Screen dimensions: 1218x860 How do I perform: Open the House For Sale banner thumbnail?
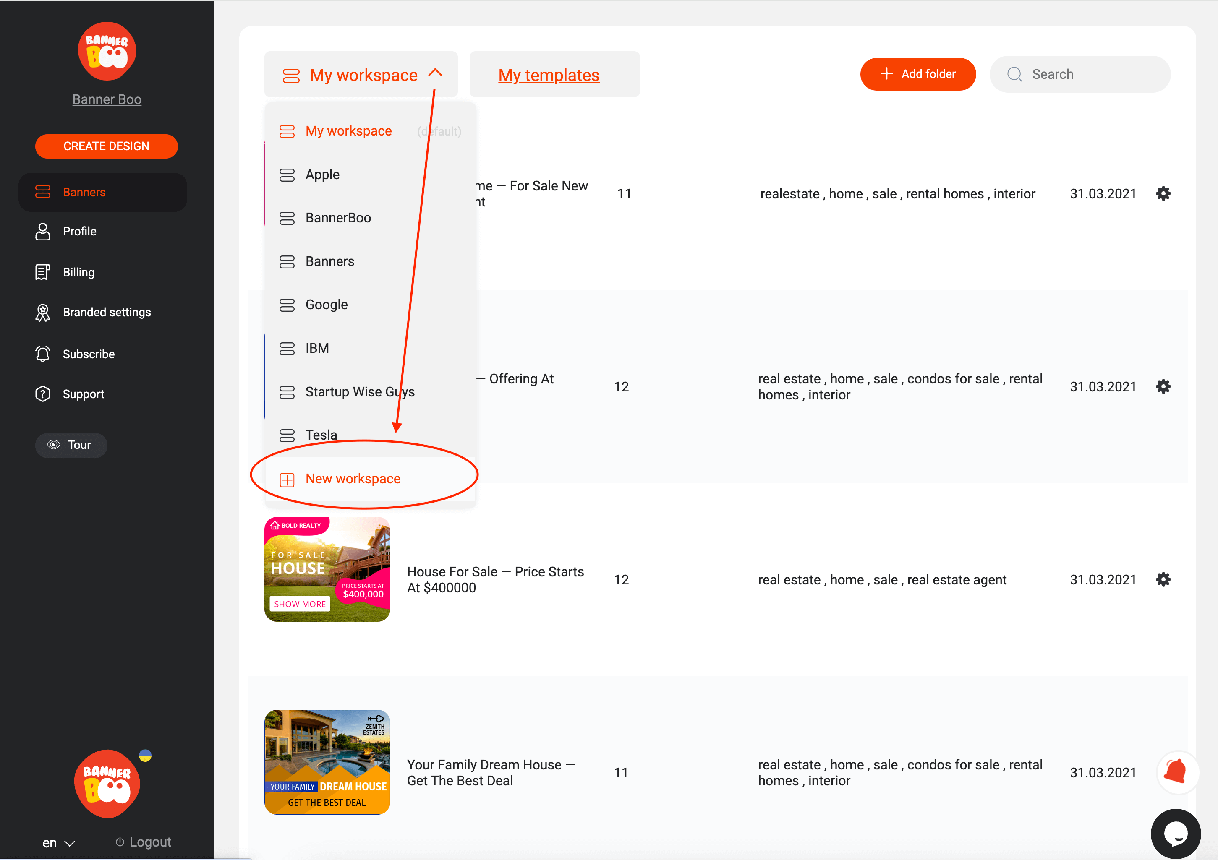point(327,569)
